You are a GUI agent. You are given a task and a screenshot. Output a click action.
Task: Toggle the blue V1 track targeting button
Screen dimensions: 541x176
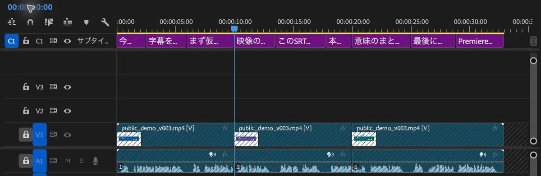(40, 135)
